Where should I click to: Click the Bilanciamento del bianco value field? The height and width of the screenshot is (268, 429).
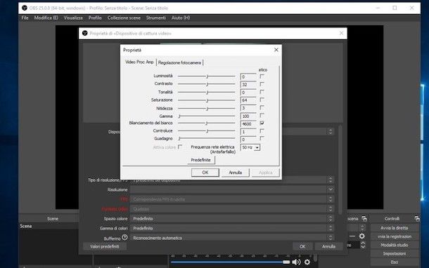pyautogui.click(x=248, y=124)
